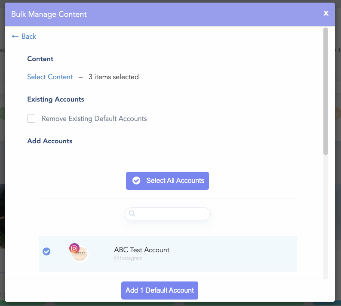Click the dialog's vertical scrollbar thumb

(x=326, y=91)
